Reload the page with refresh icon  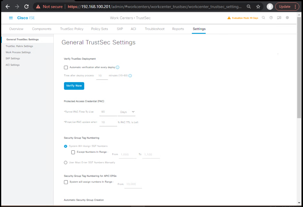point(26,7)
